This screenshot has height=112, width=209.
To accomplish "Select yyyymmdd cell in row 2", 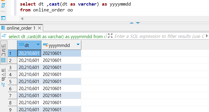I will tap(61, 60).
